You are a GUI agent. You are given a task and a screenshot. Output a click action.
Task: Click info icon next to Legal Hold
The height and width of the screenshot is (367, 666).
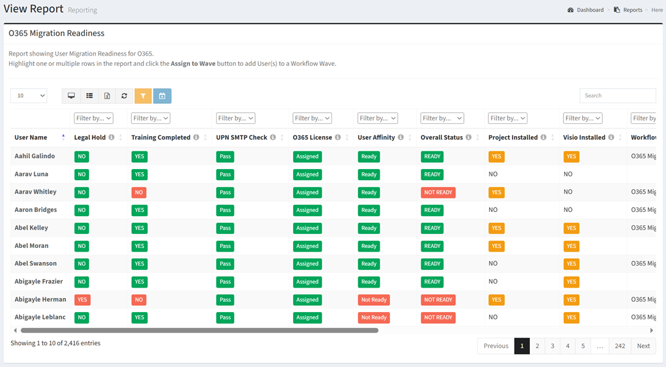pyautogui.click(x=112, y=137)
